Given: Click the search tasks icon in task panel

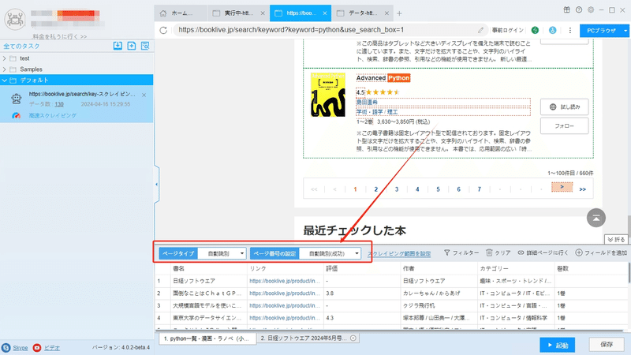Looking at the screenshot, I should 145,46.
